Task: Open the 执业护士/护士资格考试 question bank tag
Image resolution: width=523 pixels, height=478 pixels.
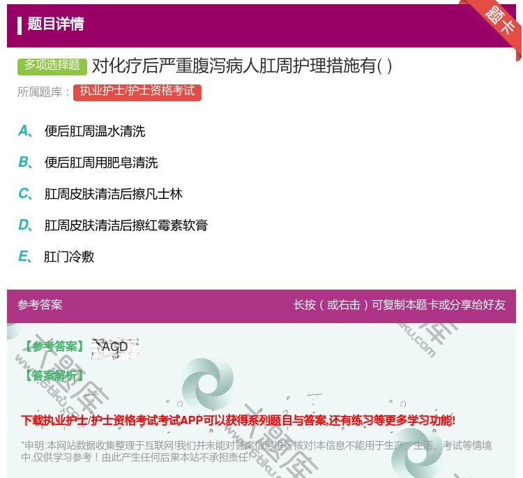Action: point(137,93)
